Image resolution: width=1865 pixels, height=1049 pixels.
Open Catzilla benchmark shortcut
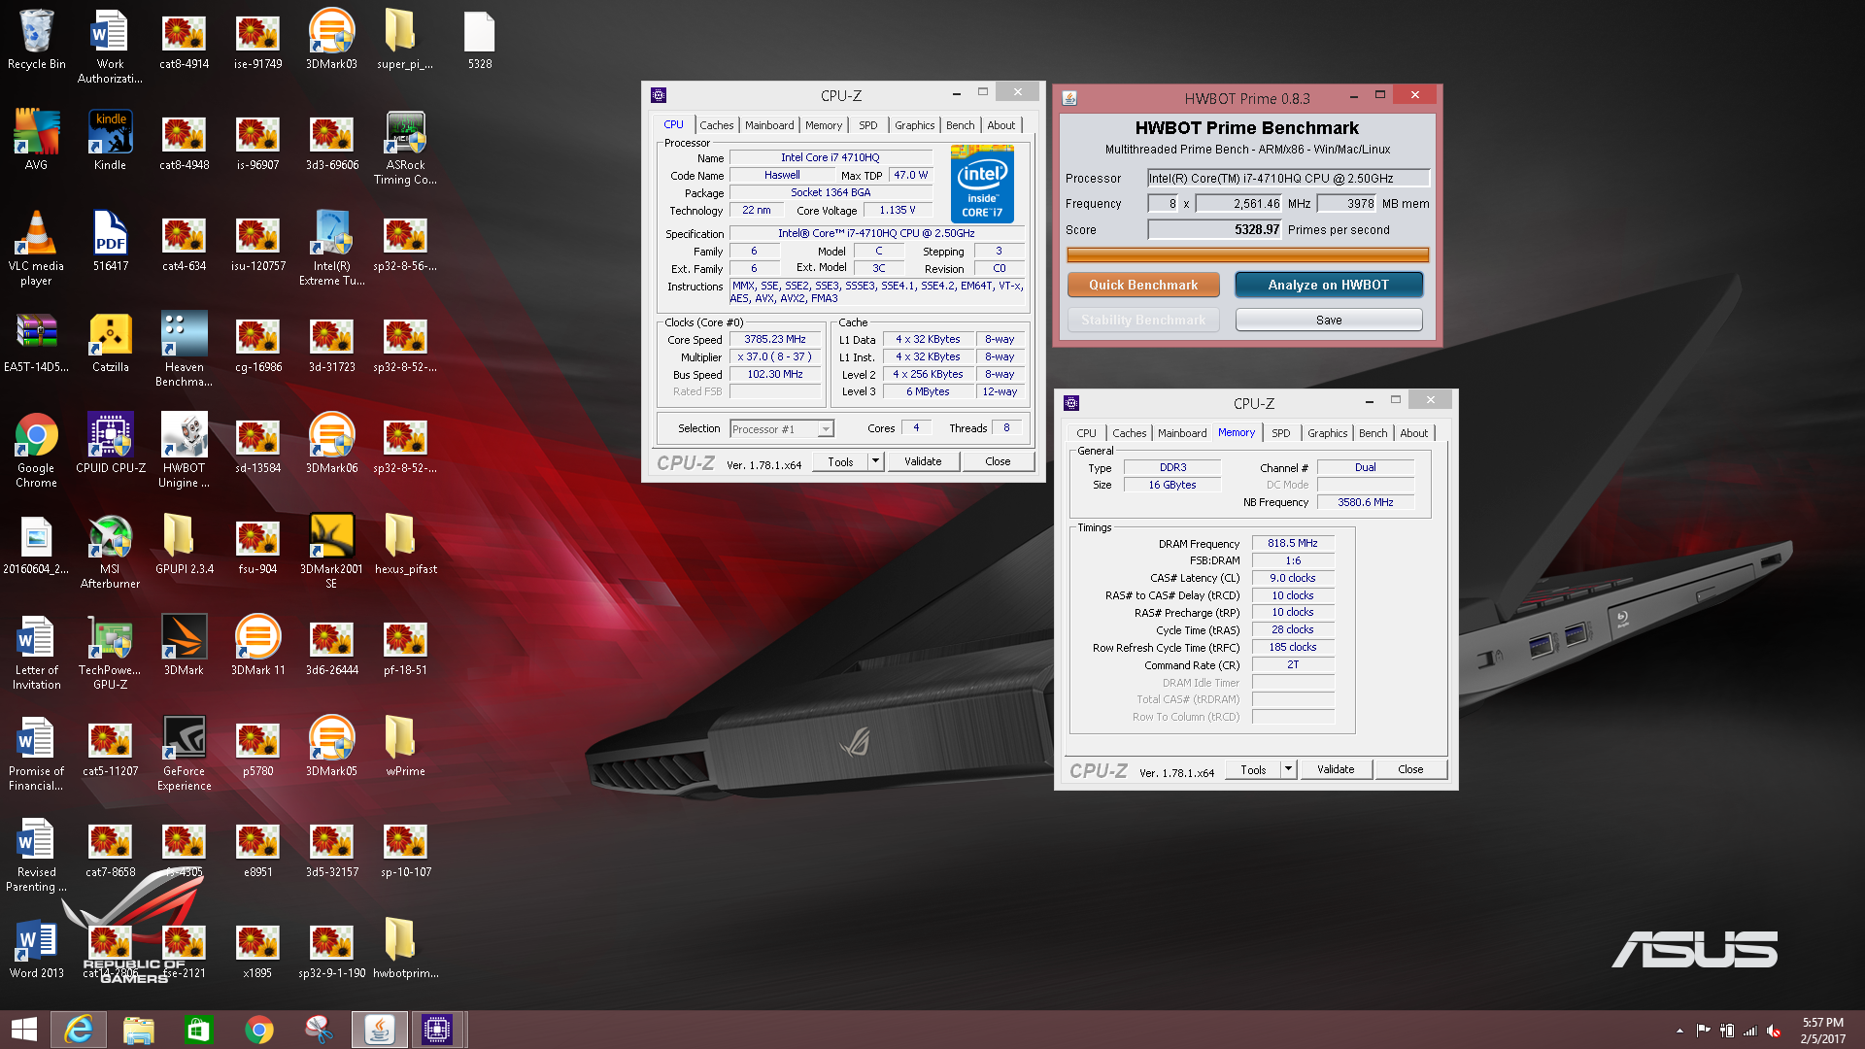[111, 342]
